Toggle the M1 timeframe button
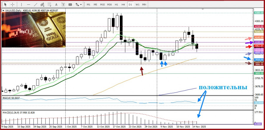The width and height of the screenshot is (265, 130). tap(89, 5)
